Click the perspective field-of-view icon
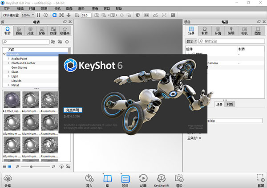This screenshot has width=267, height=188. coord(77,15)
